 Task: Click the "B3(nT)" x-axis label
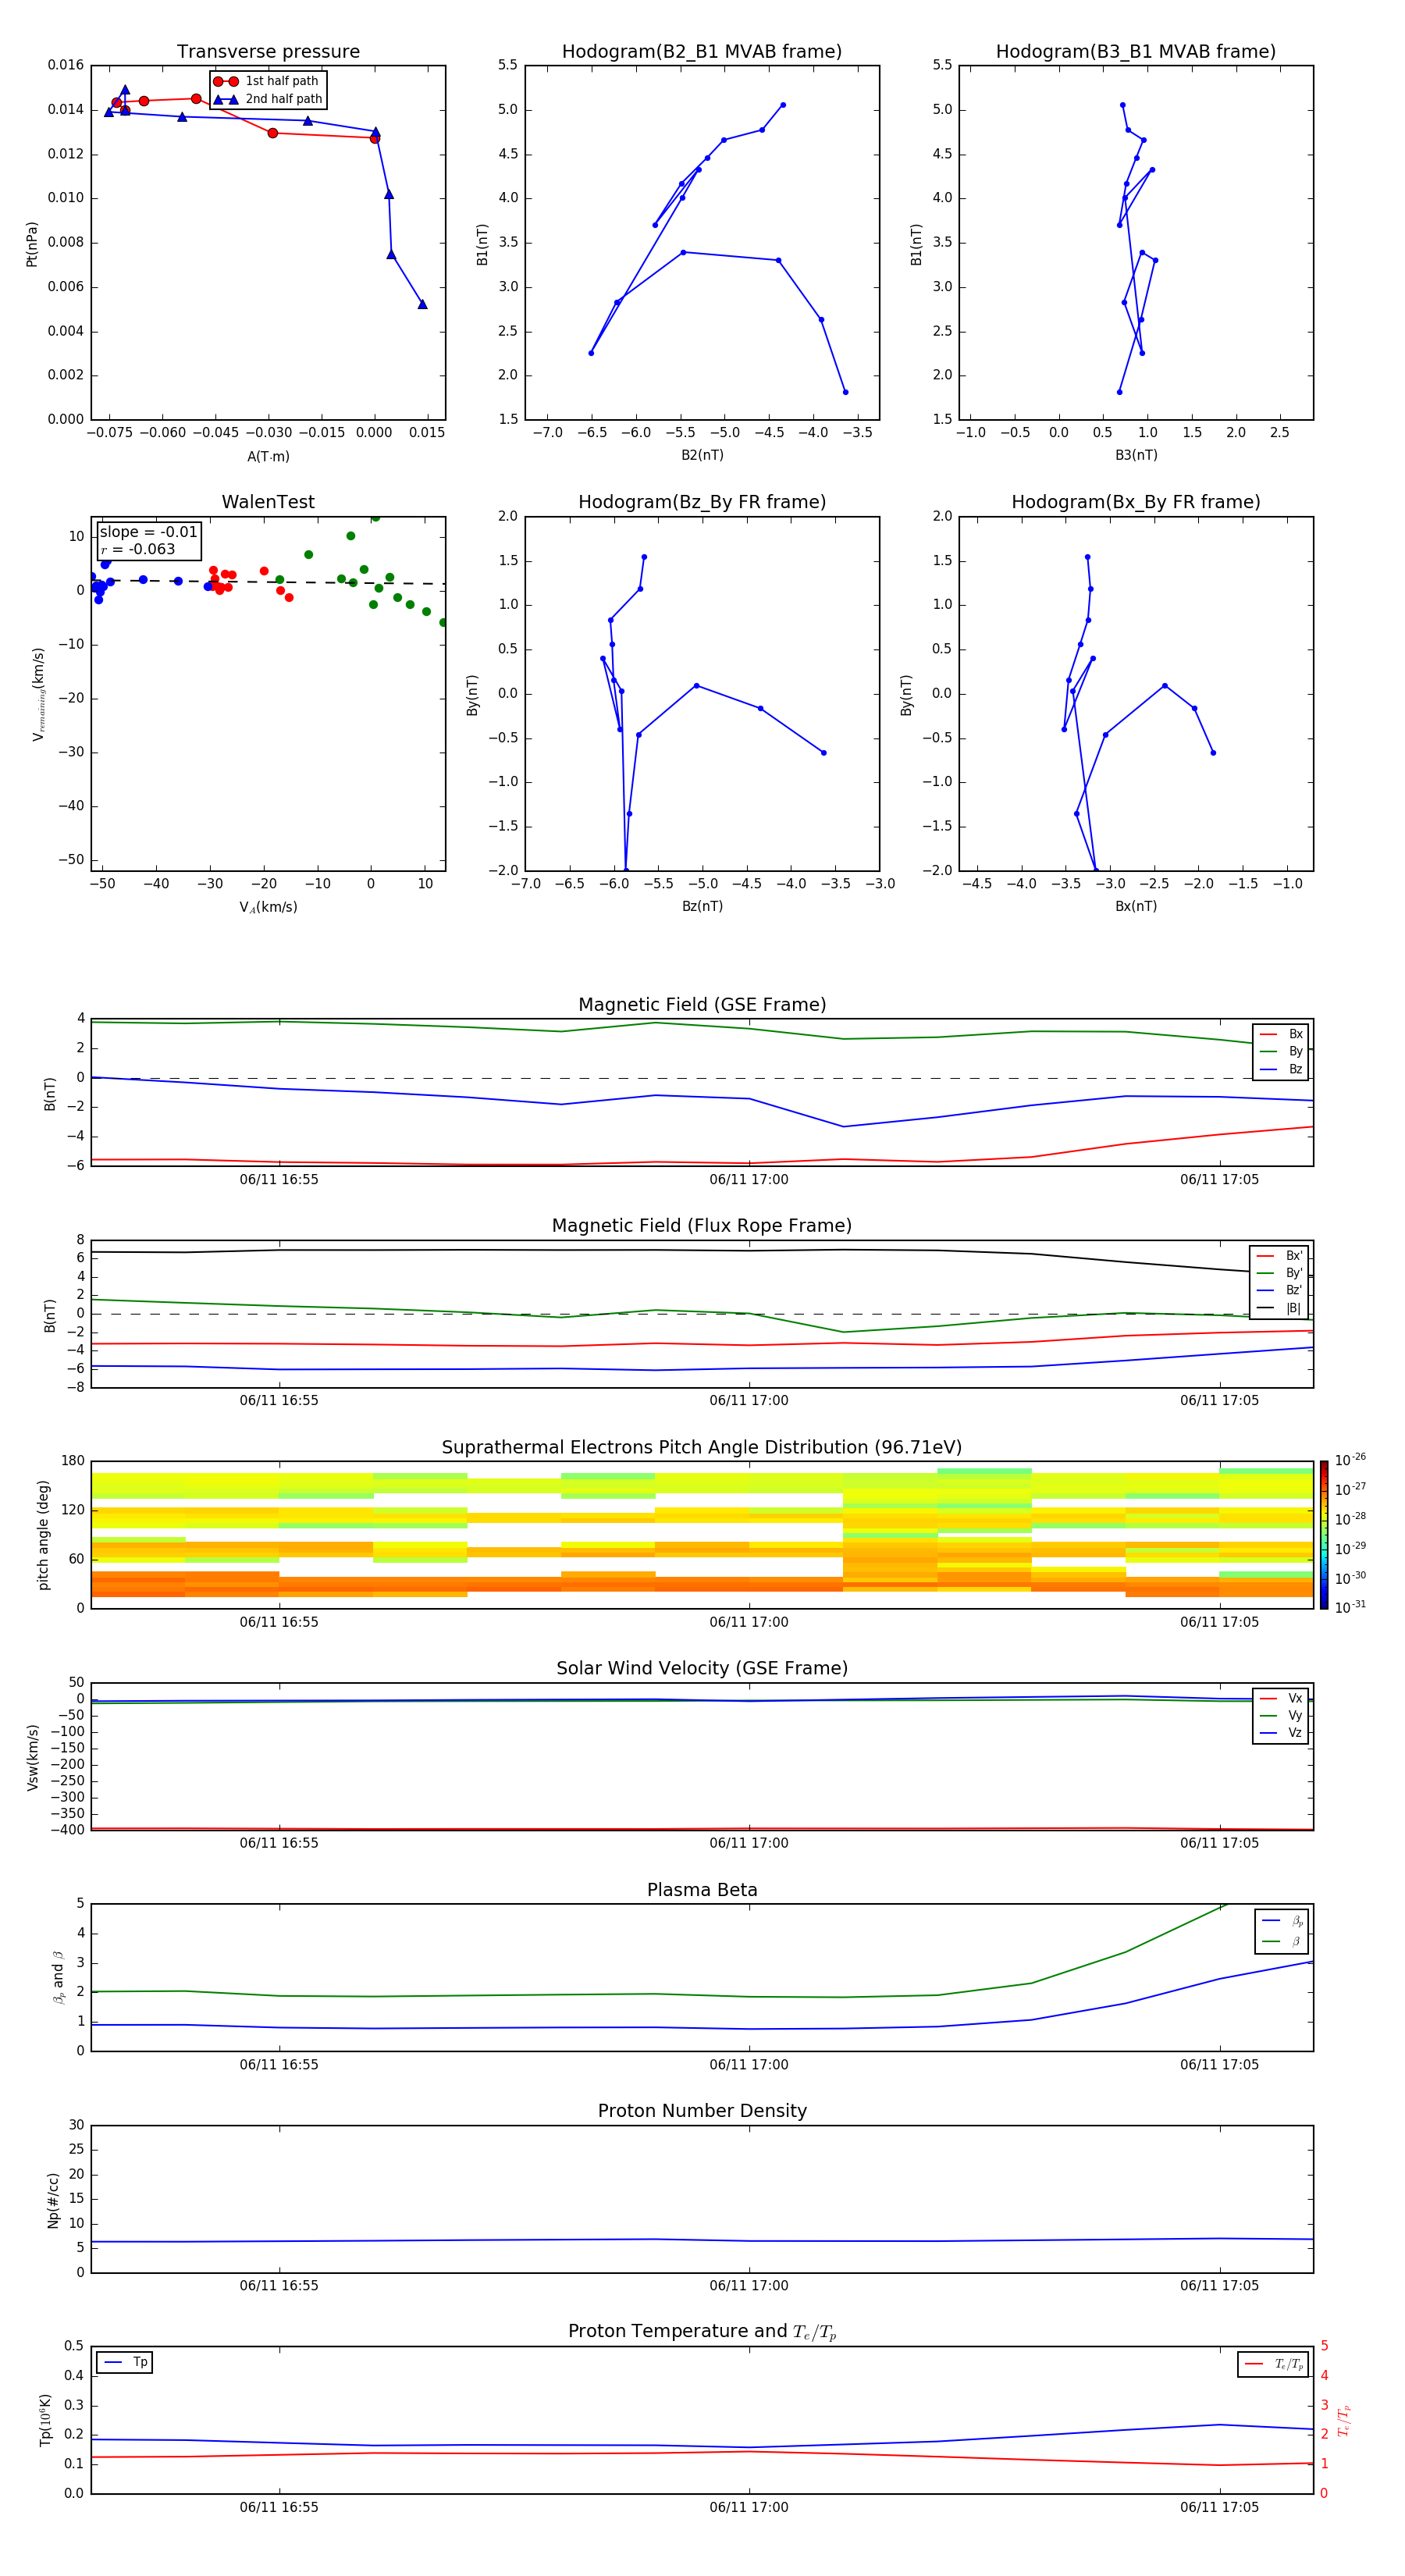(x=1136, y=455)
